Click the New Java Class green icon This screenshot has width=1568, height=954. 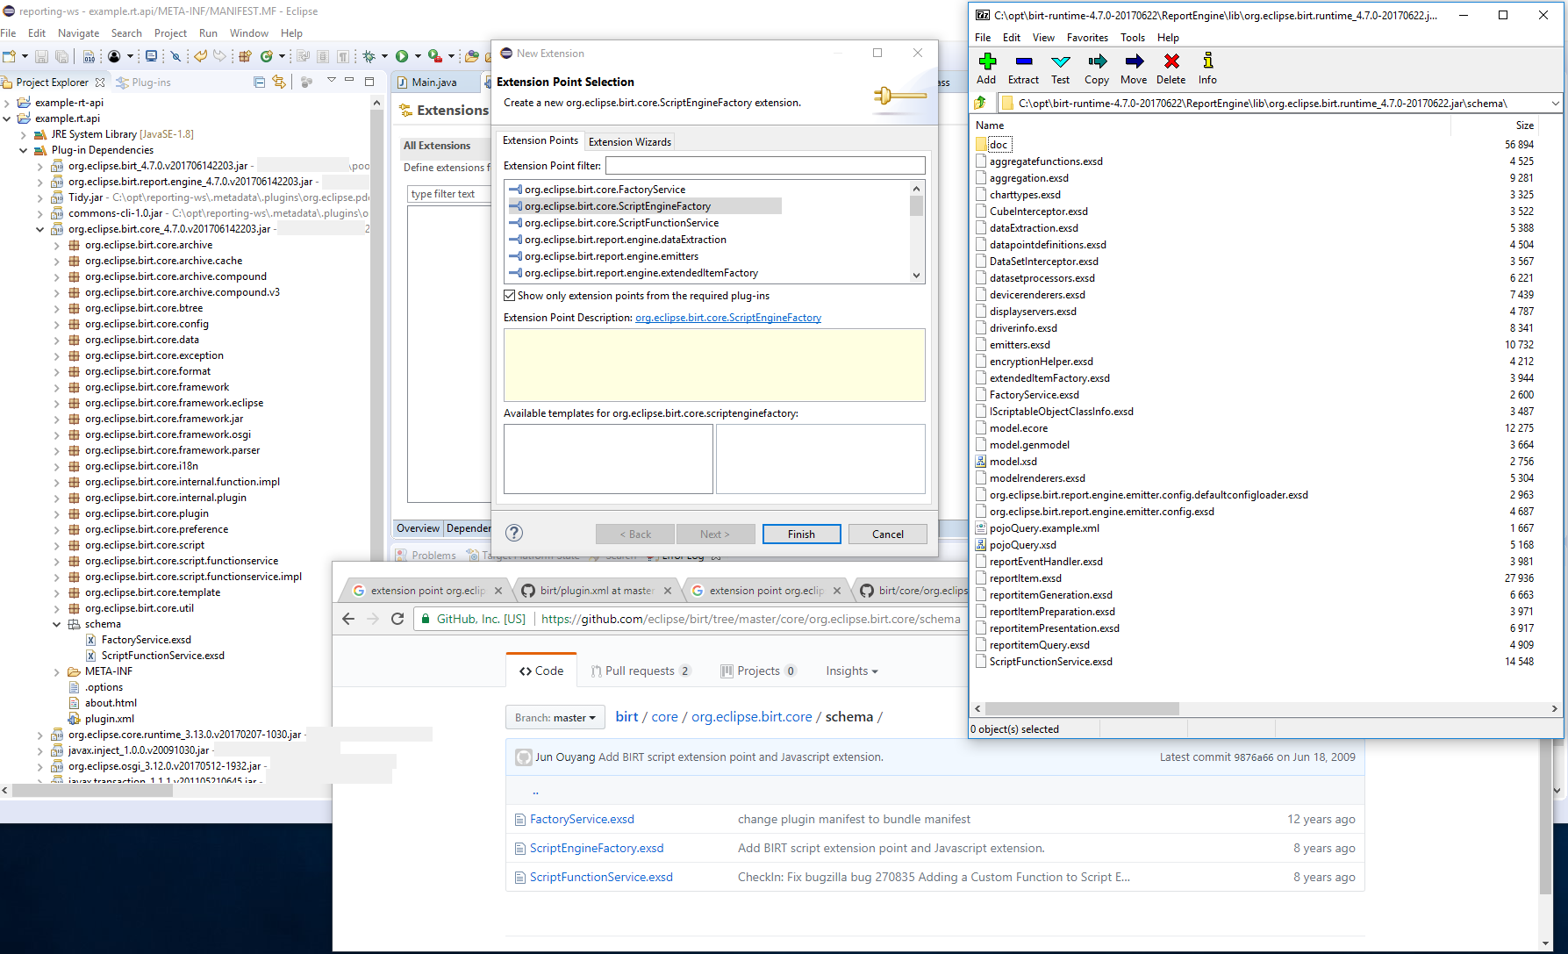tap(267, 56)
